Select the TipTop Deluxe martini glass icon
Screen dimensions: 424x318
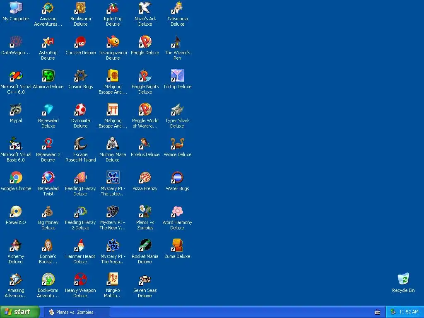pos(177,75)
